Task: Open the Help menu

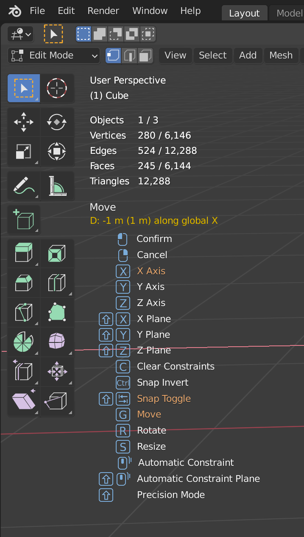Action: click(x=190, y=11)
